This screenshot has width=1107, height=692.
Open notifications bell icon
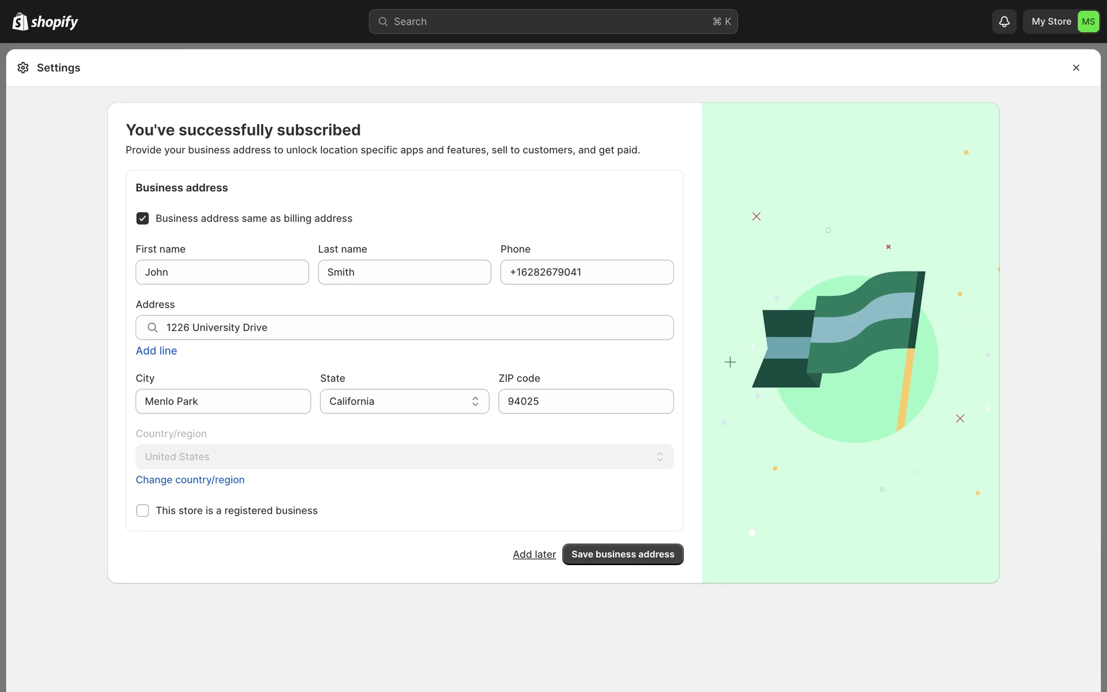(1004, 21)
